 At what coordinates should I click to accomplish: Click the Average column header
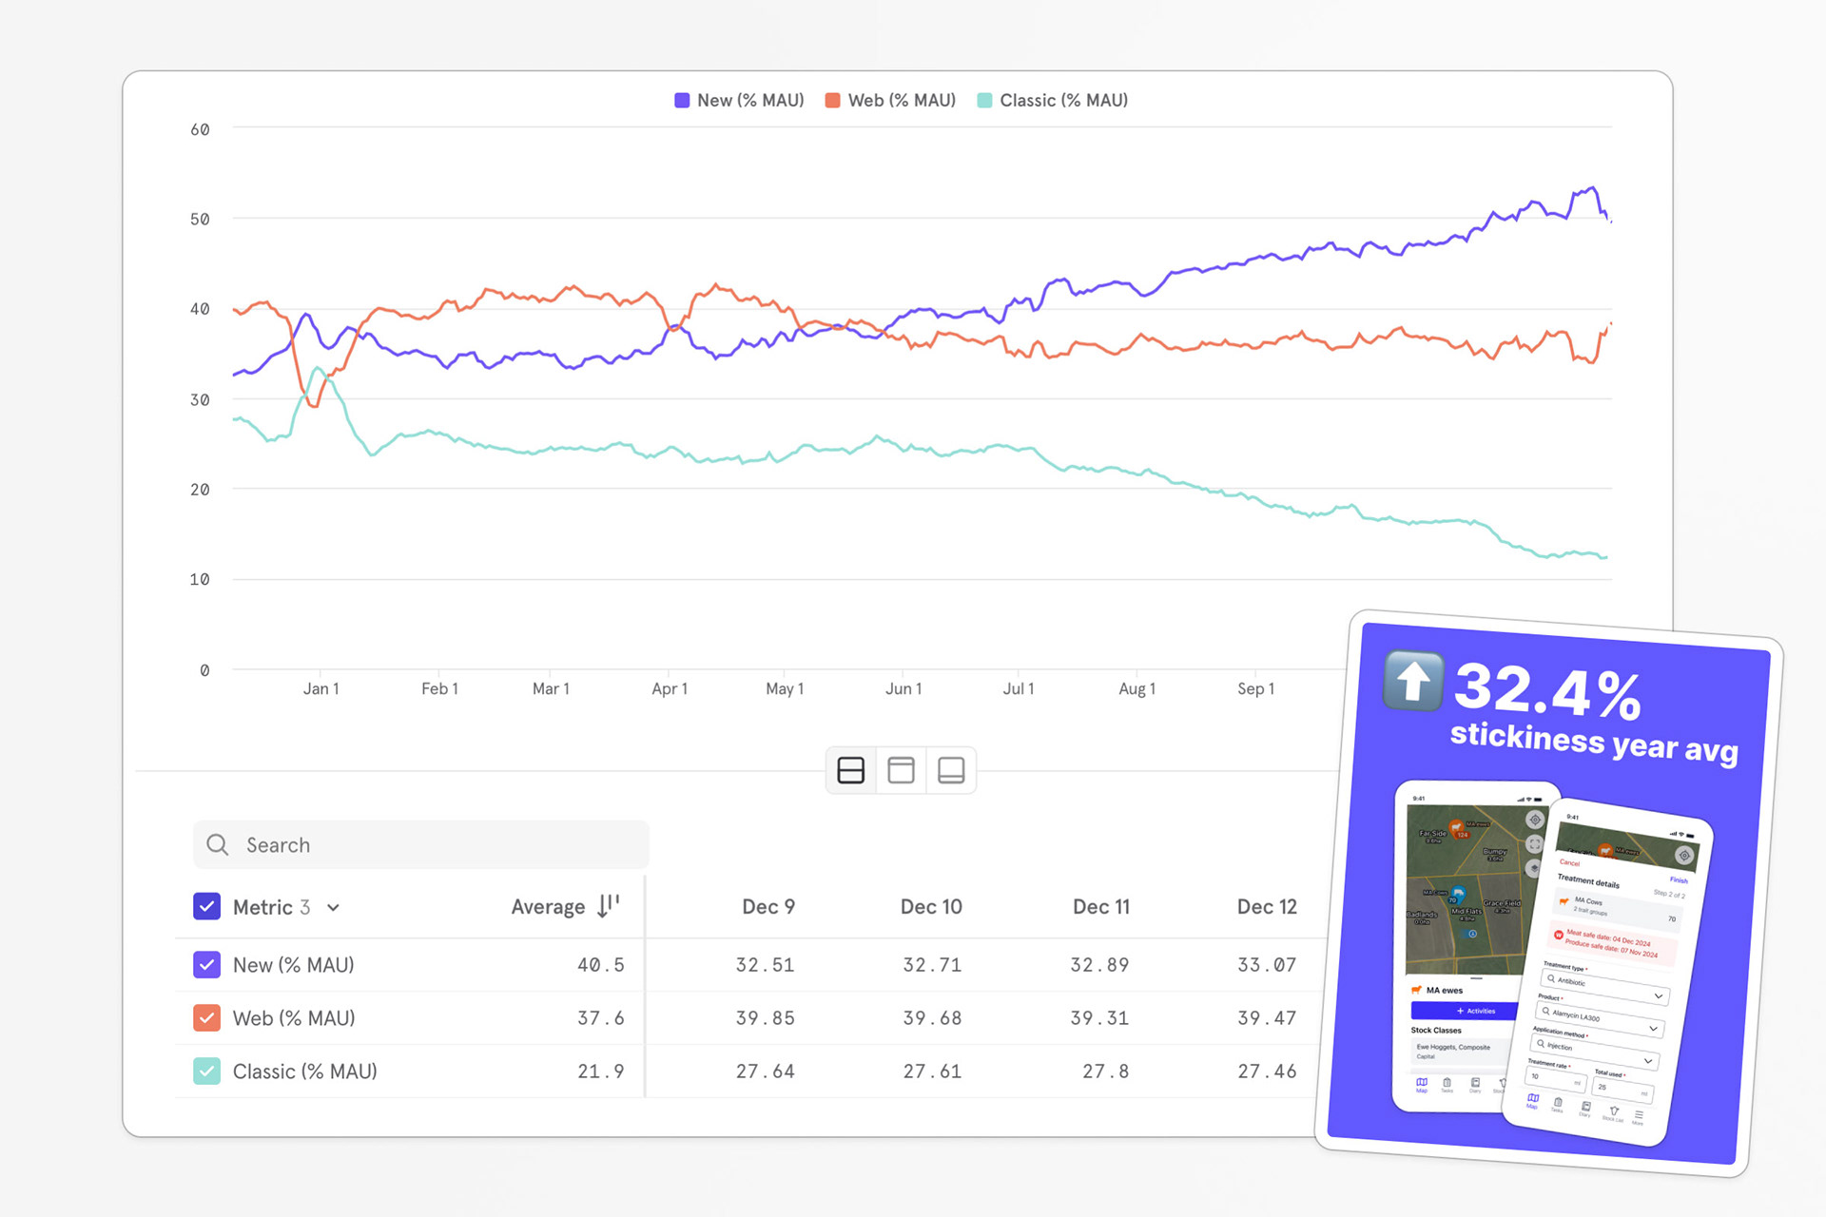[x=548, y=906]
